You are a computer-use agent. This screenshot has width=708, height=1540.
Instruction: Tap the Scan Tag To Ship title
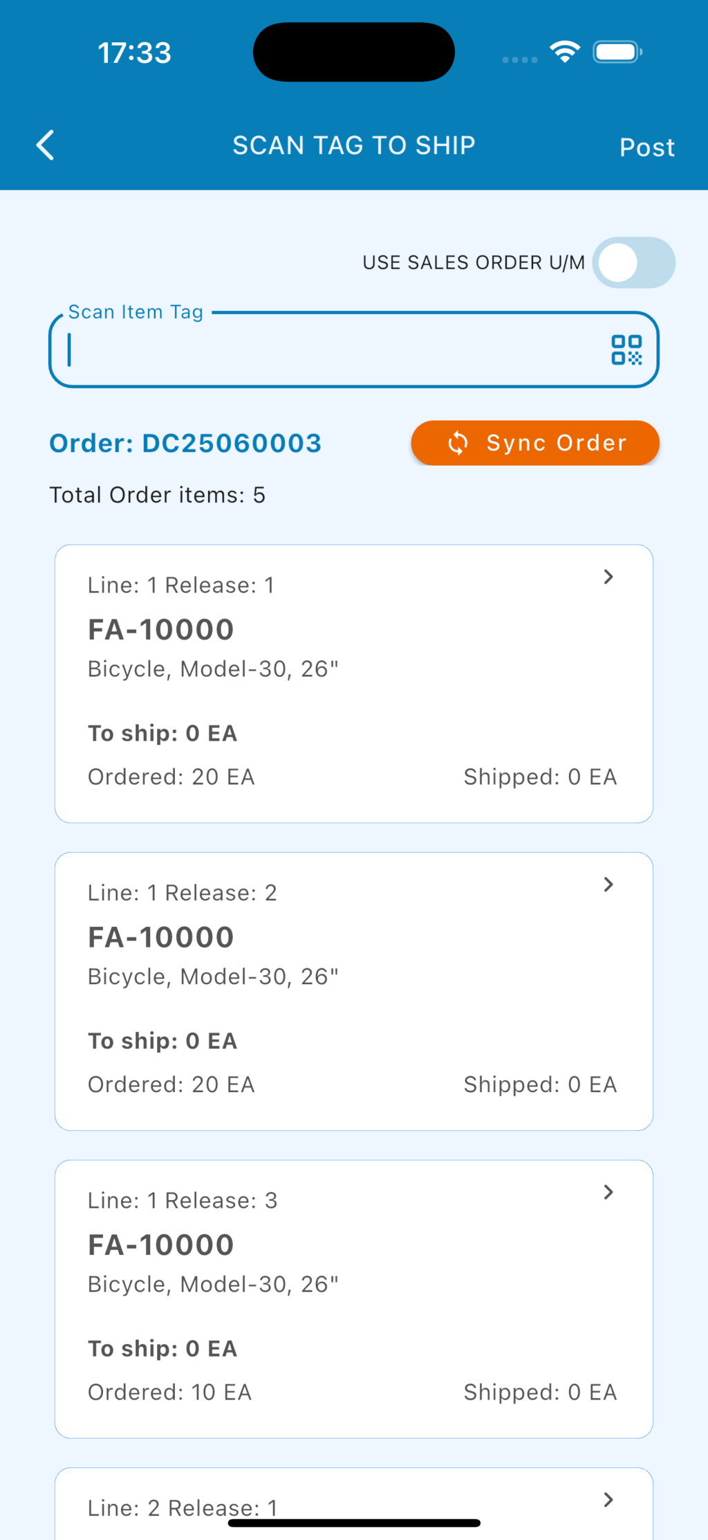pyautogui.click(x=353, y=145)
